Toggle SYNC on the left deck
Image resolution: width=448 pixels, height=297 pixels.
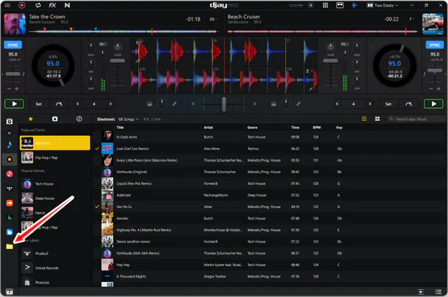click(x=13, y=45)
